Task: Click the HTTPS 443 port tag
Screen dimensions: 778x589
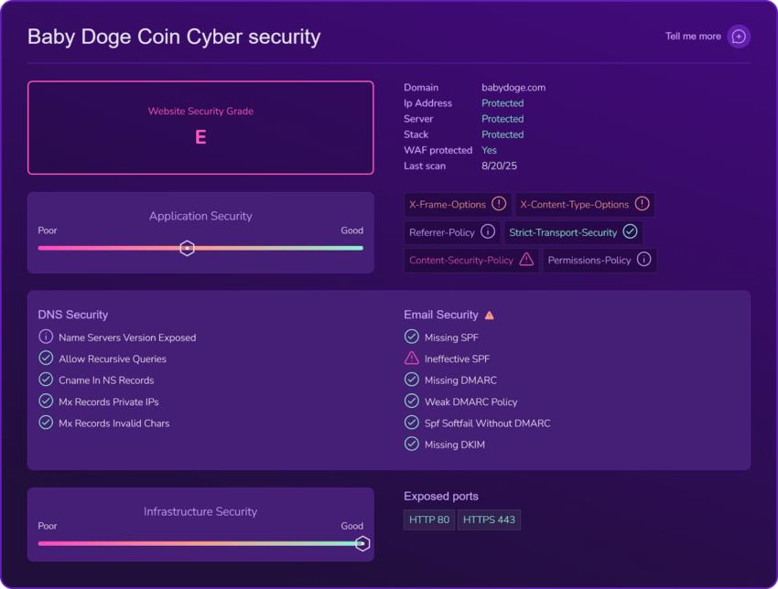Action: point(489,519)
